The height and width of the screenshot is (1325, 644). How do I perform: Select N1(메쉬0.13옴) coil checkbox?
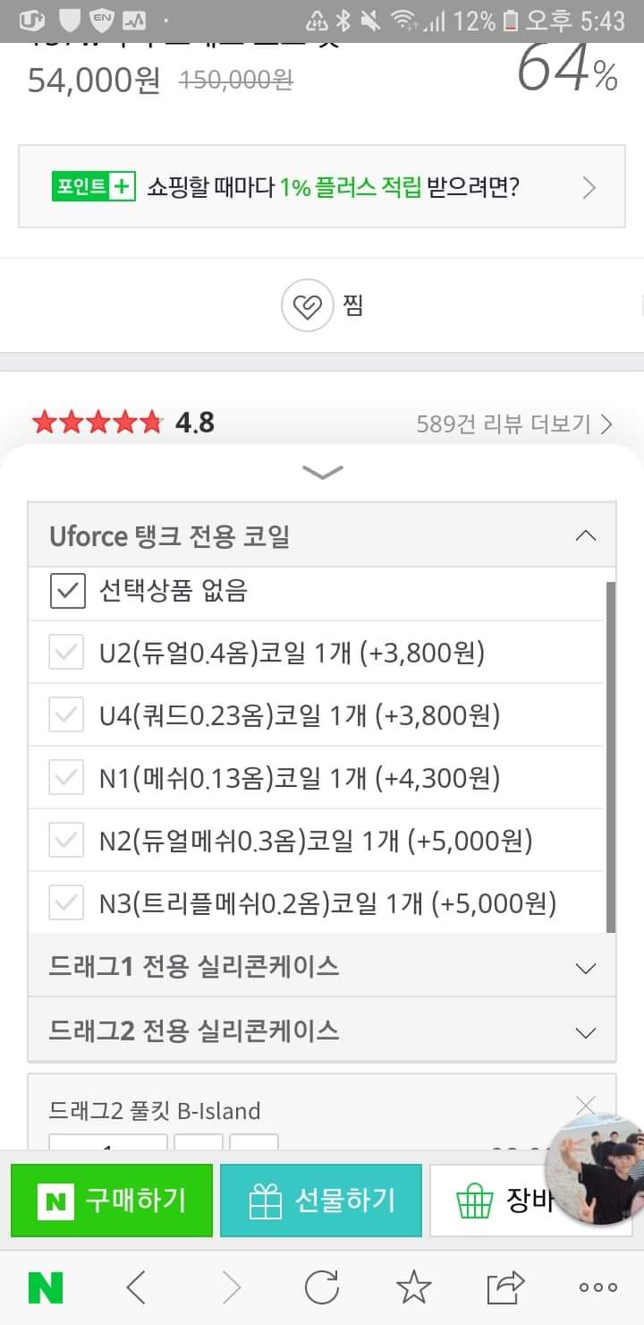[x=67, y=779]
